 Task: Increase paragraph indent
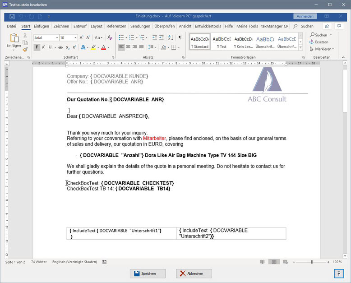point(162,37)
